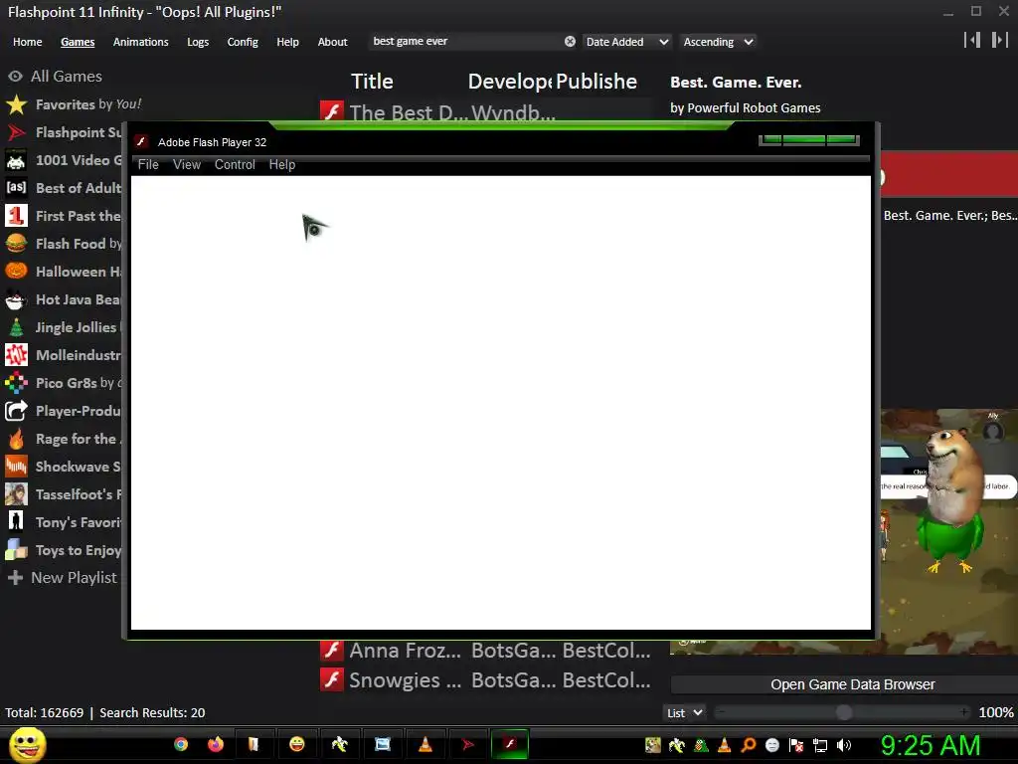Click the Hot Java Beans coffee icon
The image size is (1018, 764).
click(16, 299)
